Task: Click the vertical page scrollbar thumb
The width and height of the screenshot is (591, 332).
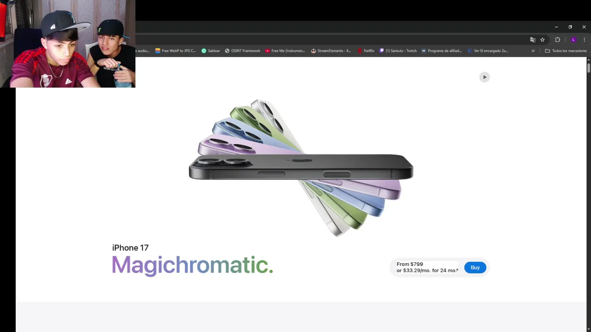Action: (x=589, y=67)
